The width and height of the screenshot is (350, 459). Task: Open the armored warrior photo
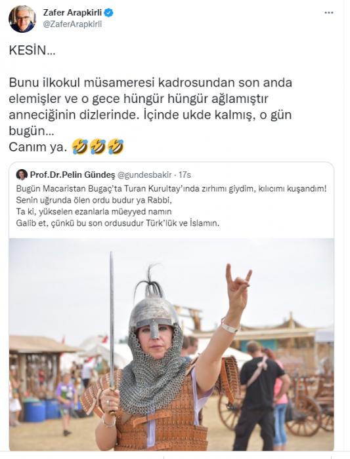[x=171, y=344]
